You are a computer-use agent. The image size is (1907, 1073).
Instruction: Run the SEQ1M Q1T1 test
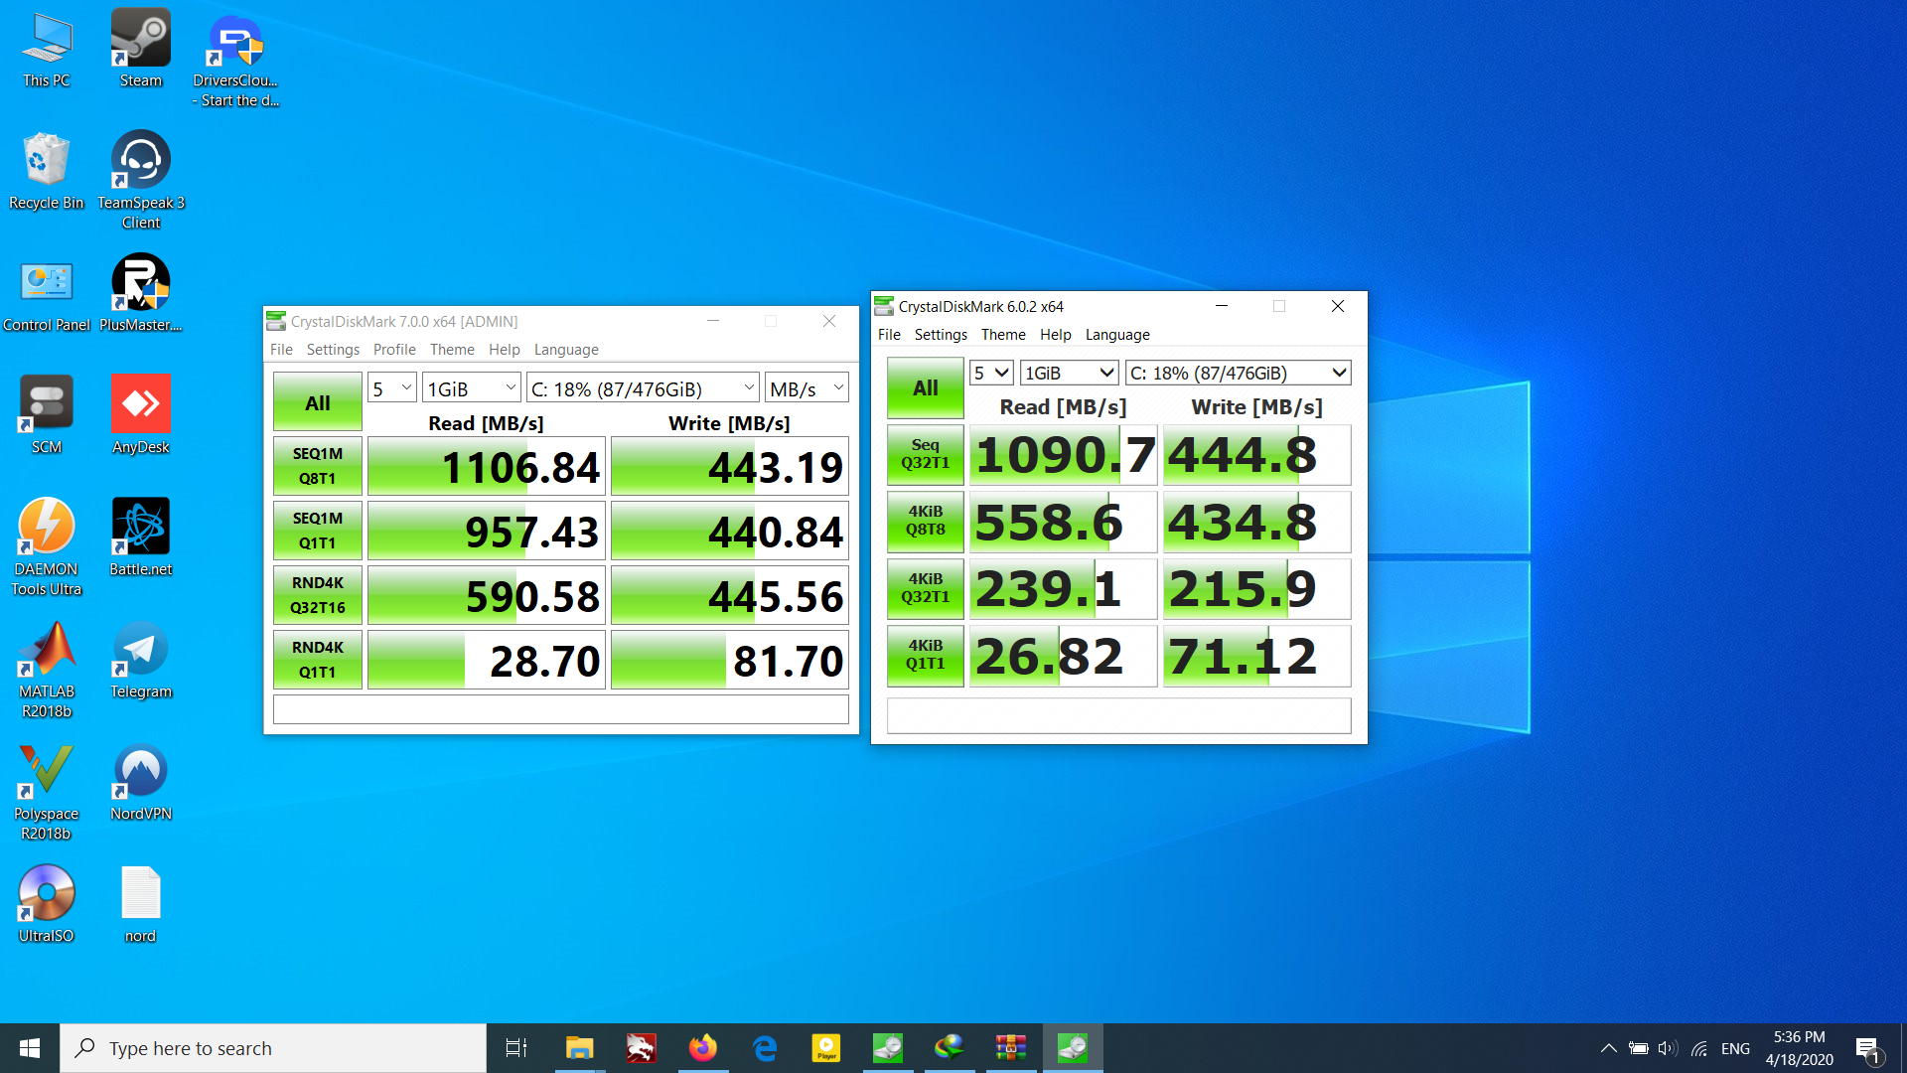point(318,531)
